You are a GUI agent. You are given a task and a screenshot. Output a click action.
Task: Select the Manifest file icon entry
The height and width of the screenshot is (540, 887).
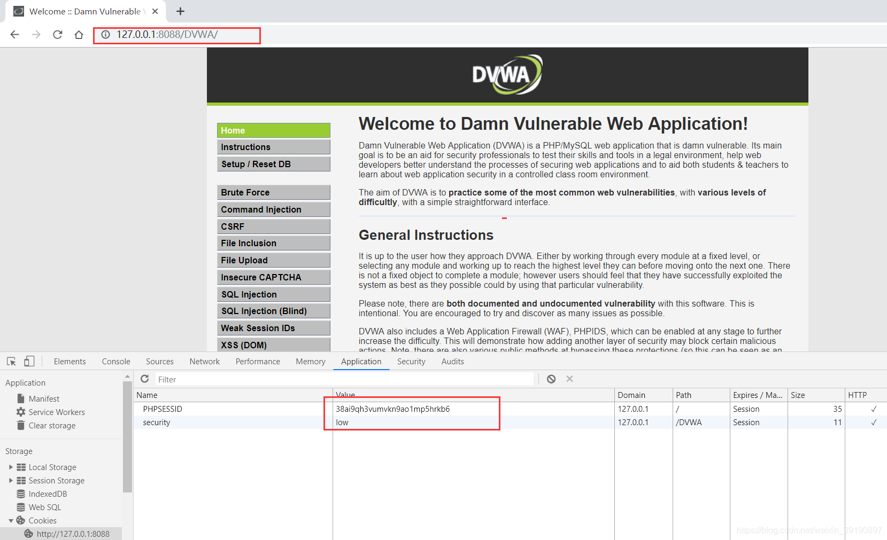[x=21, y=398]
